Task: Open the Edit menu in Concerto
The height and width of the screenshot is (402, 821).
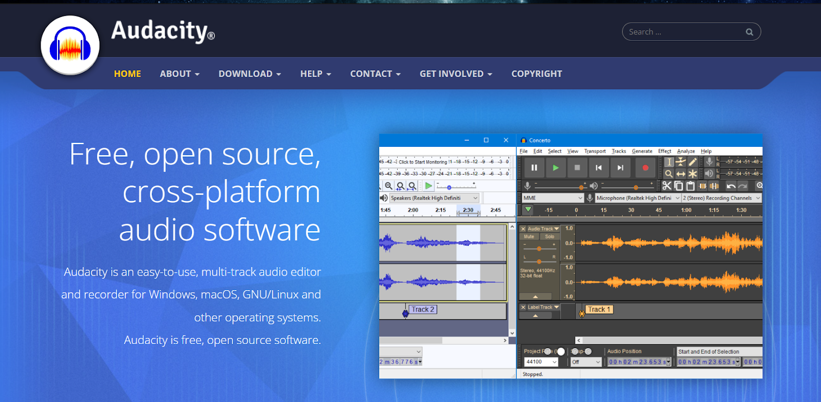Action: [538, 151]
